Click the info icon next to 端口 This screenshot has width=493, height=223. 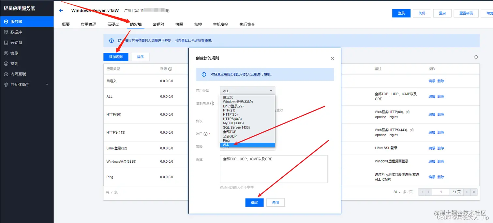(x=205, y=133)
